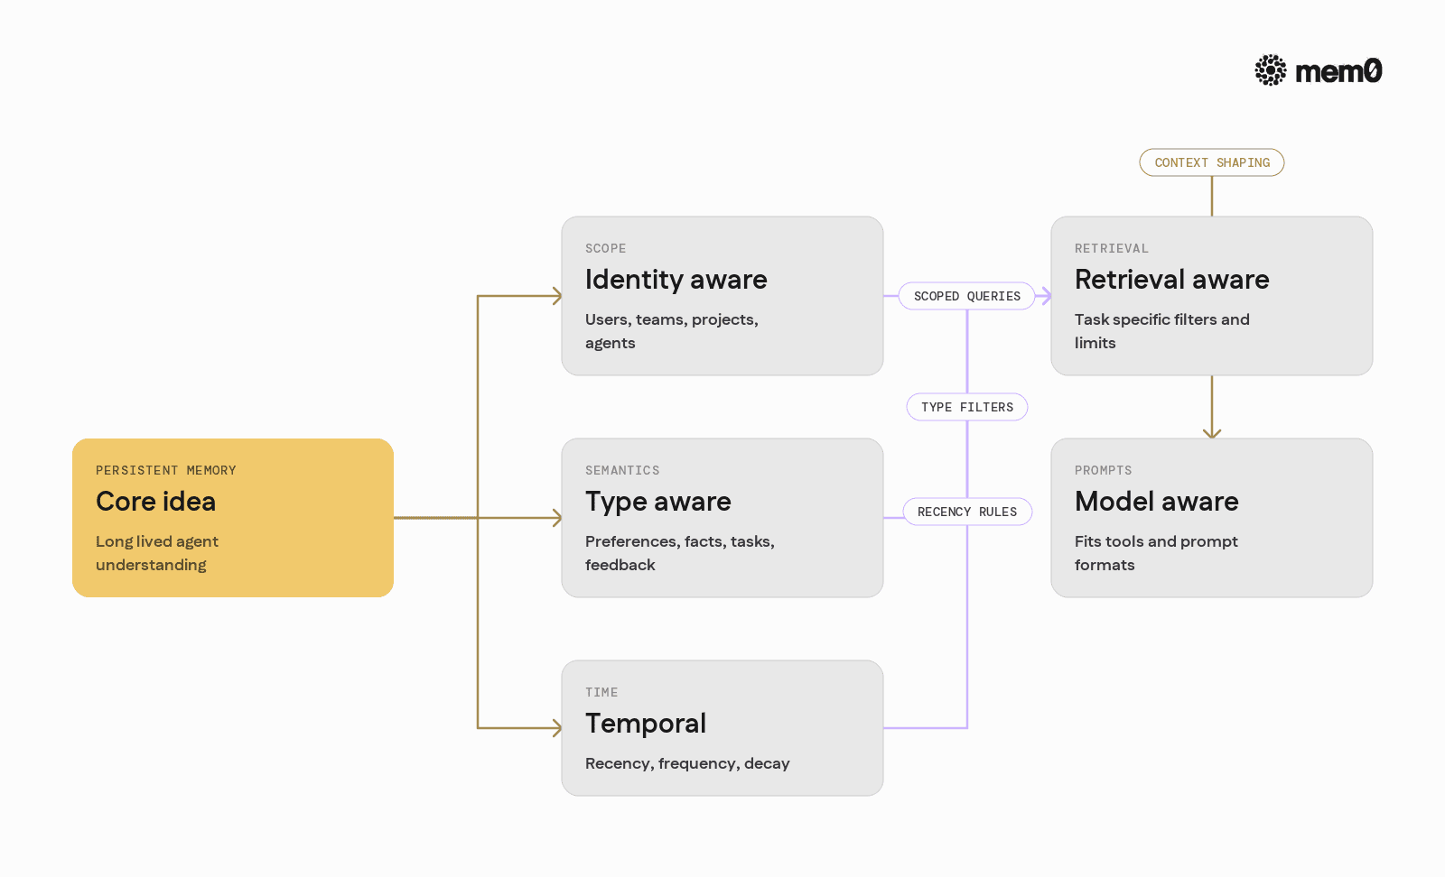The image size is (1445, 877).
Task: Click the Temporal heading
Action: pyautogui.click(x=645, y=724)
